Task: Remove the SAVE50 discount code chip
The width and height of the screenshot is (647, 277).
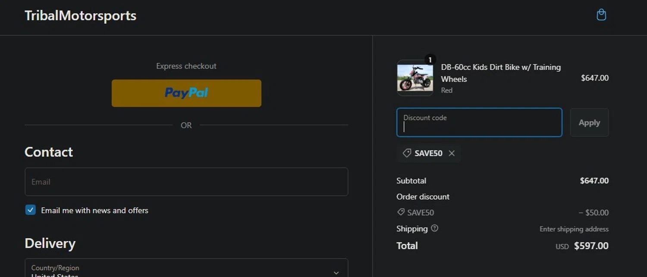Action: 452,153
